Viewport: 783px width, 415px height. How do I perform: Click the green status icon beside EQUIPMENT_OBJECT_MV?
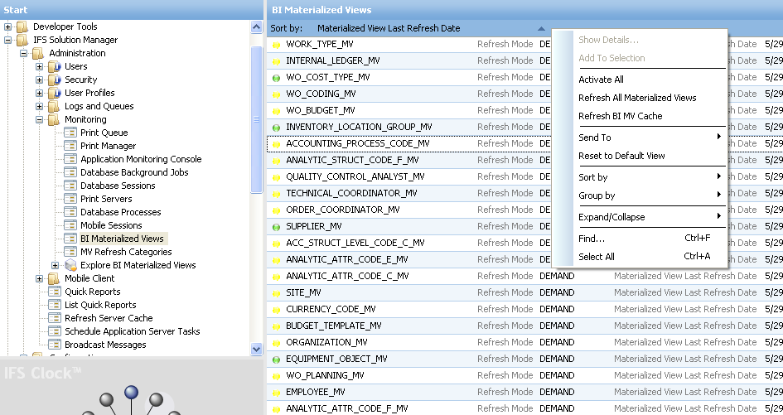tap(276, 360)
